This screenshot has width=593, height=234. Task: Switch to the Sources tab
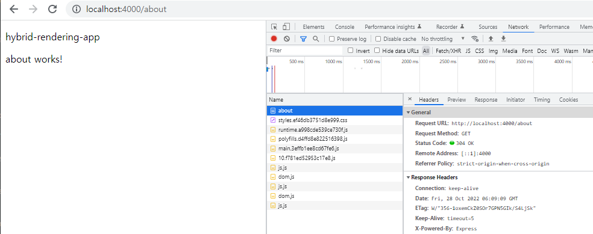[x=488, y=27]
